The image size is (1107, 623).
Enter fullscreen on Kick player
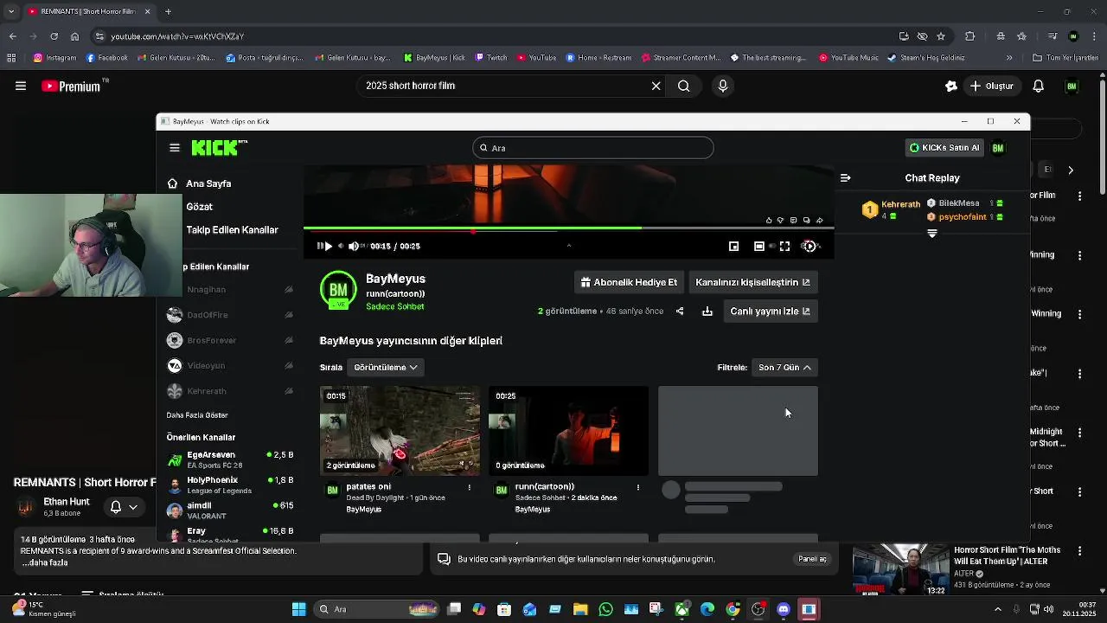(x=784, y=247)
